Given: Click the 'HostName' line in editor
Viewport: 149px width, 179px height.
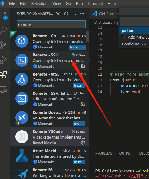Looking at the screenshot, I should [134, 86].
